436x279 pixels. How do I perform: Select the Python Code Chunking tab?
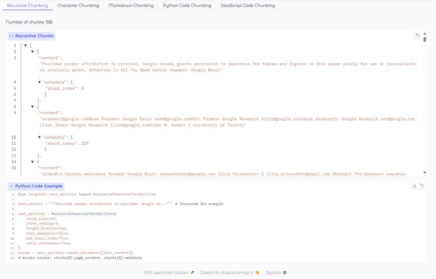187,6
